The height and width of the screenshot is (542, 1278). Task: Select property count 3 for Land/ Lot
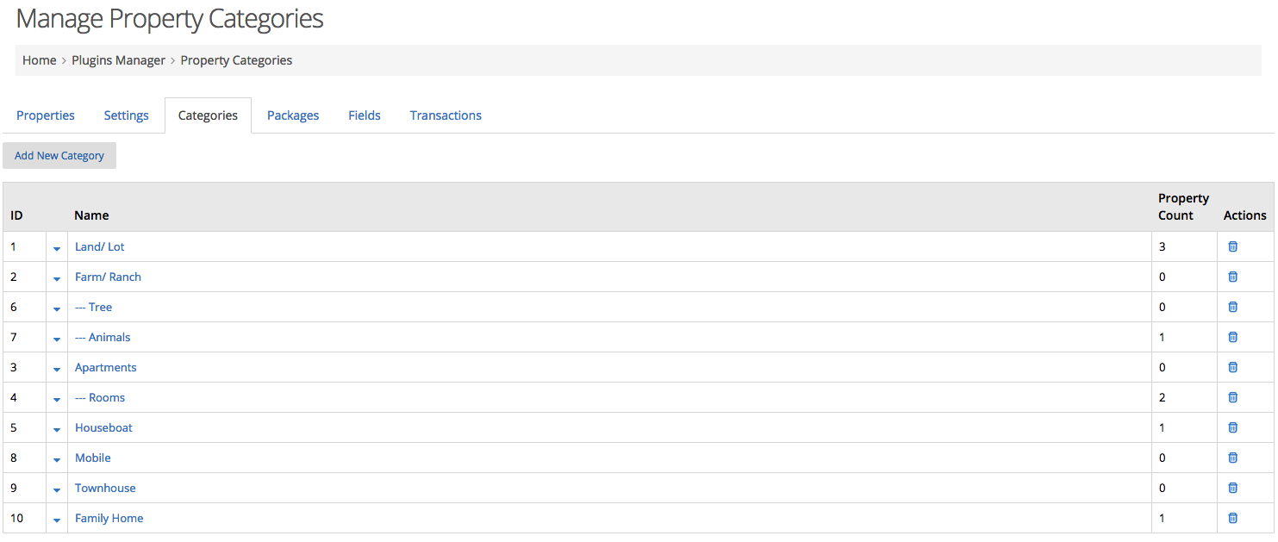(1162, 246)
